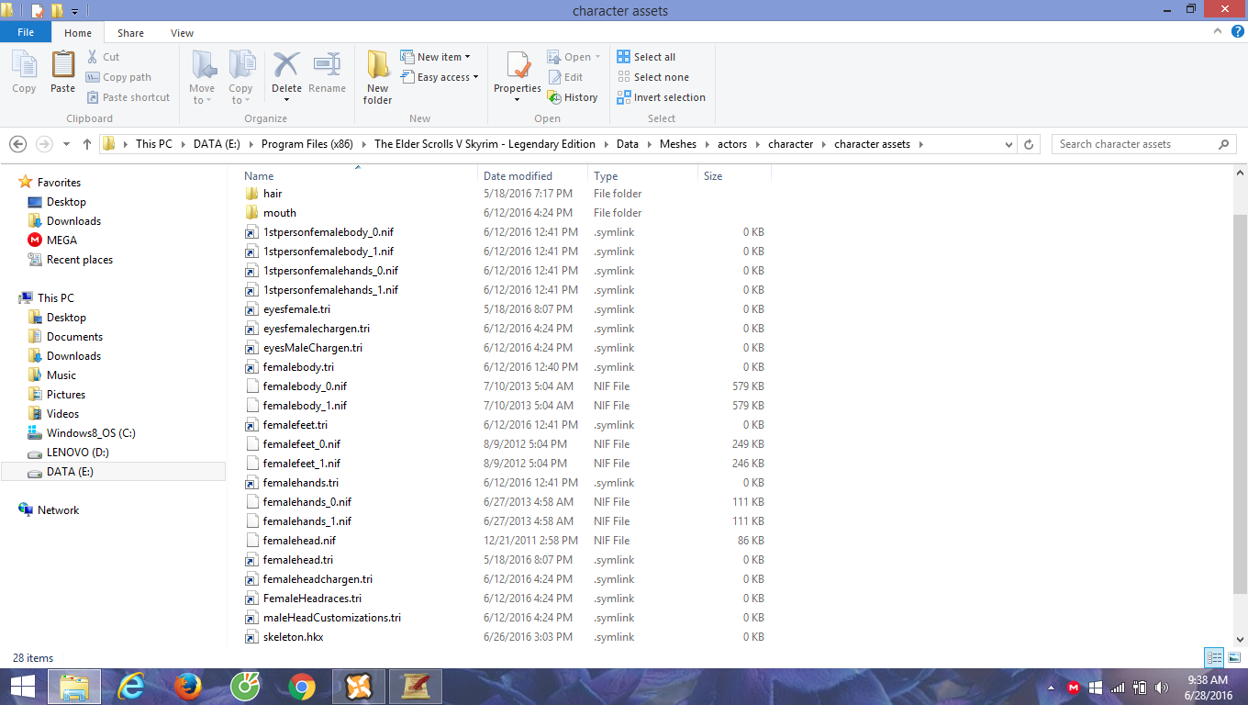
Task: Open Google Chrome from taskbar
Action: coord(301,686)
